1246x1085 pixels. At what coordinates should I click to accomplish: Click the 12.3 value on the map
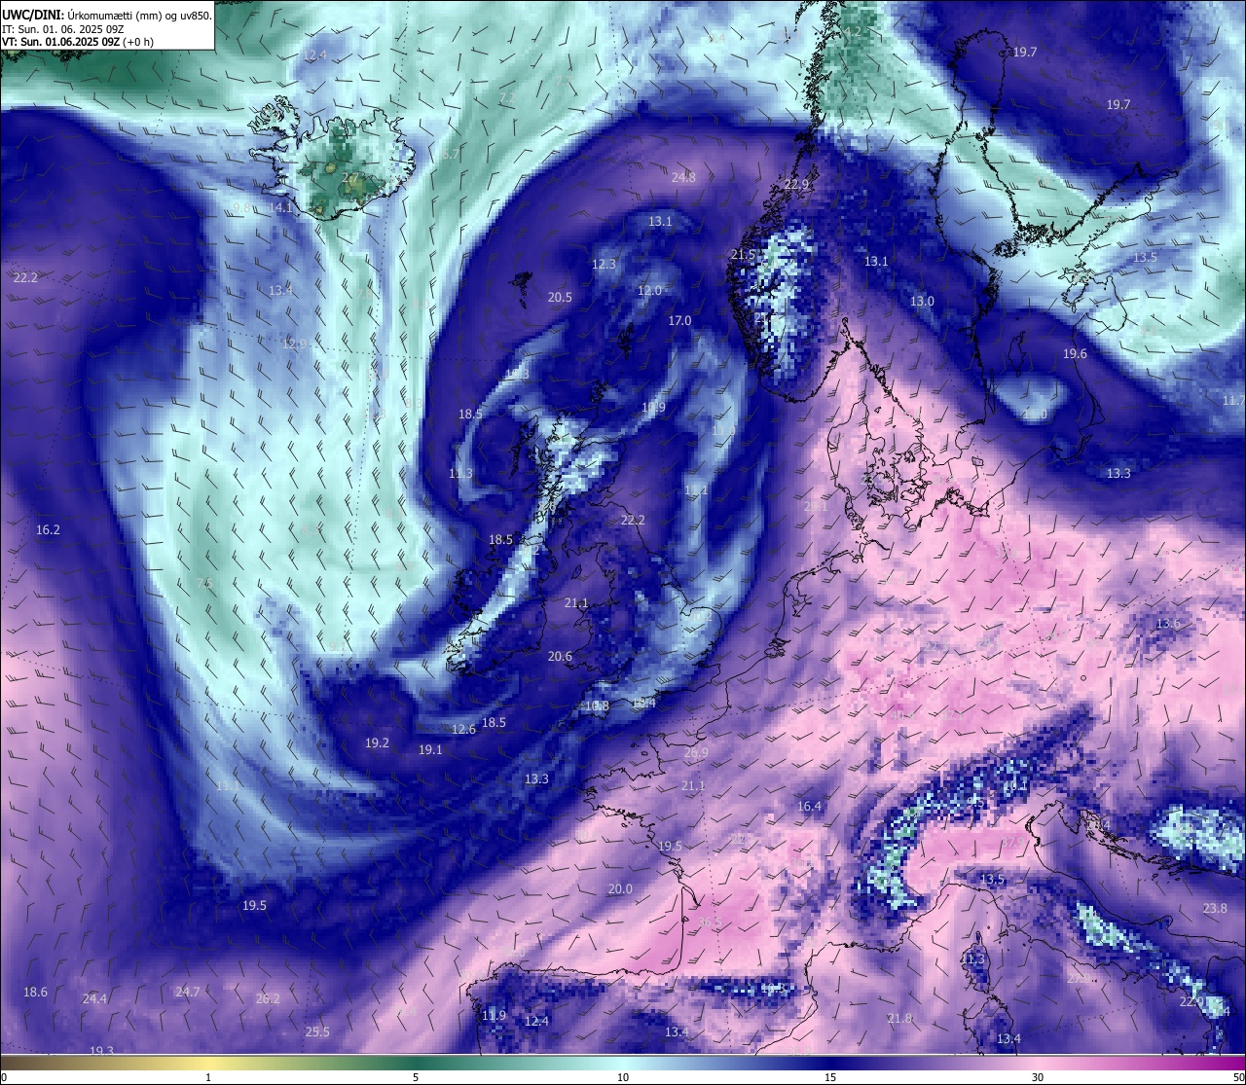pyautogui.click(x=604, y=265)
